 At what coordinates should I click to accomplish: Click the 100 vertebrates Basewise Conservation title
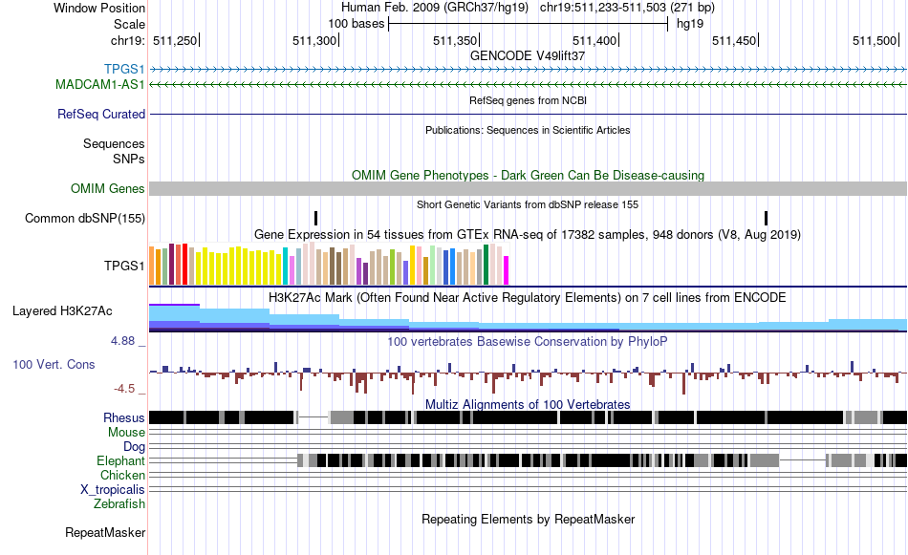(528, 341)
